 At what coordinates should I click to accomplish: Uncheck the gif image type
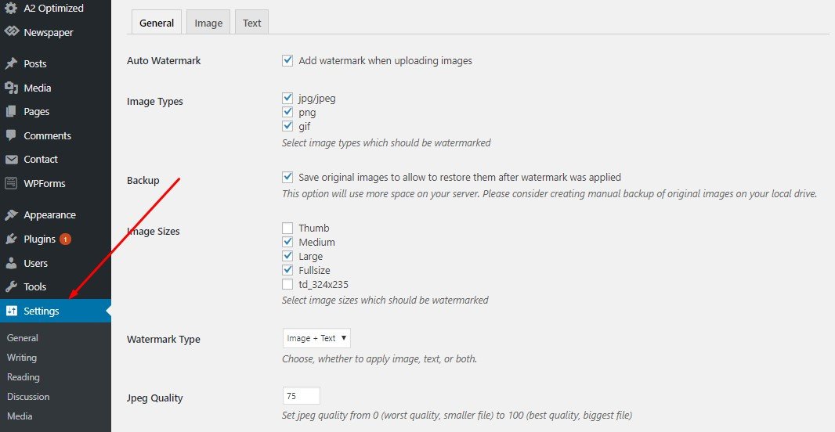(287, 126)
